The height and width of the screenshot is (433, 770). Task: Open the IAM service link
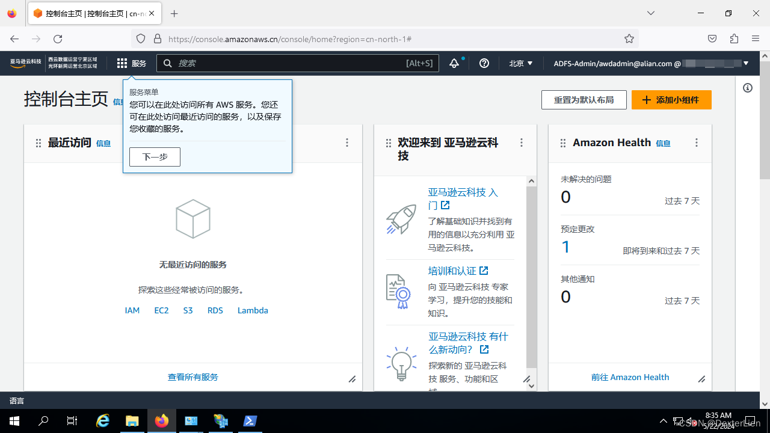132,310
